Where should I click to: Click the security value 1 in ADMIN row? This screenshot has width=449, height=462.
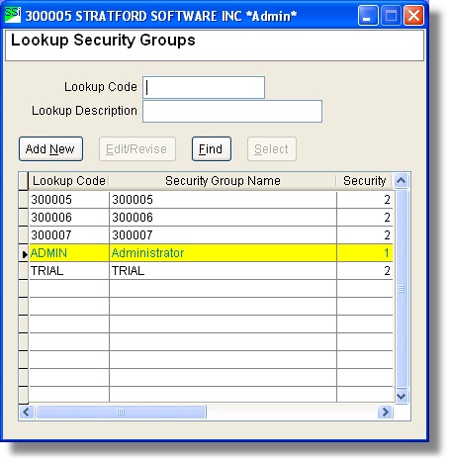pyautogui.click(x=365, y=253)
